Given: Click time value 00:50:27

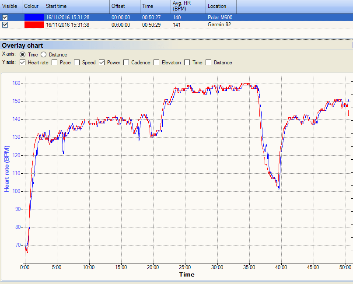Looking at the screenshot, I should [151, 18].
